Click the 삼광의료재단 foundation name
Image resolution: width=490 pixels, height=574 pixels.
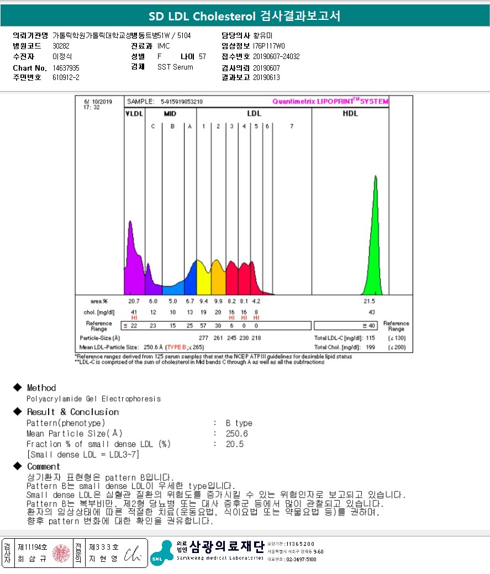(227, 546)
